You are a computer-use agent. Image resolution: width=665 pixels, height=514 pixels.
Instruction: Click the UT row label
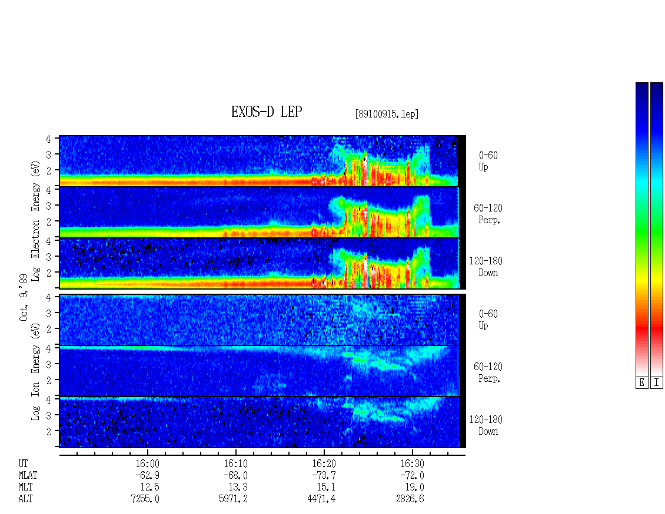[x=24, y=463]
